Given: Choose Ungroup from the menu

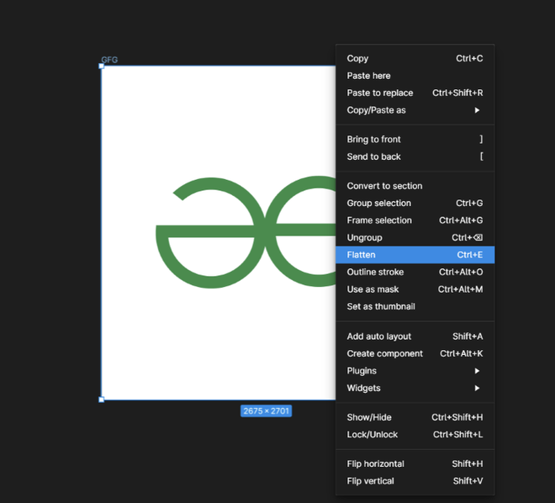Looking at the screenshot, I should click(x=415, y=237).
